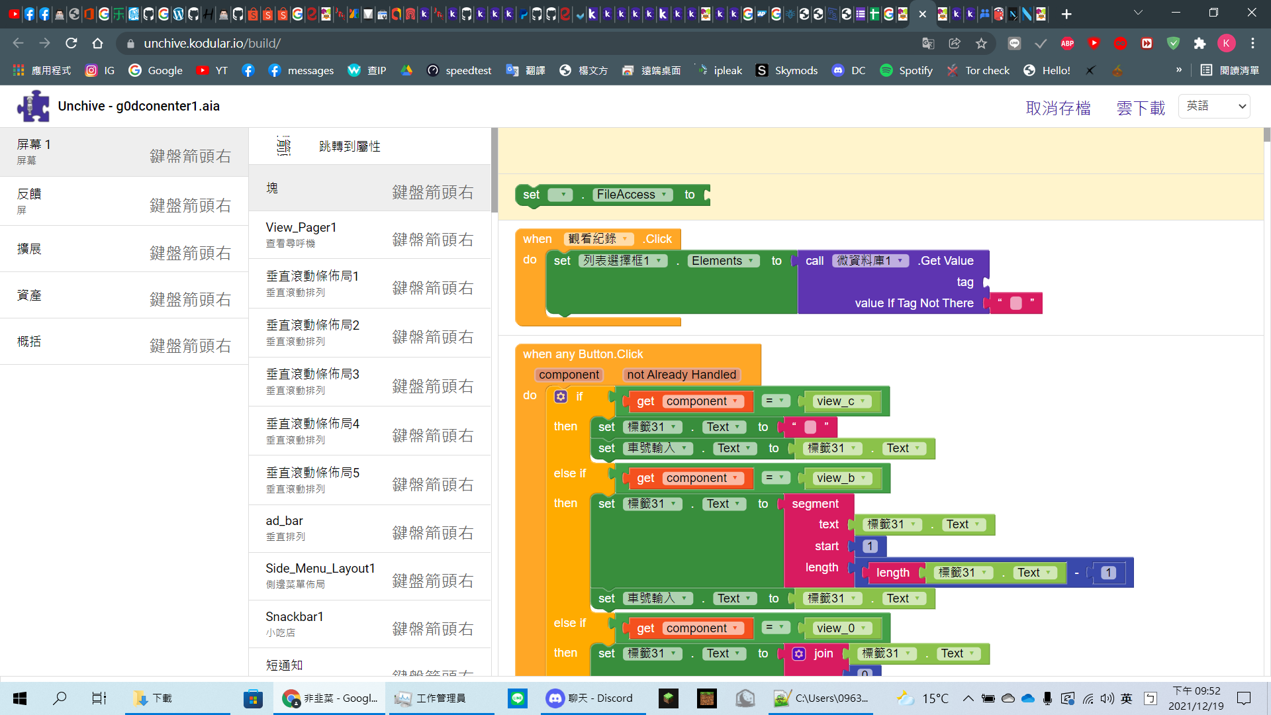The image size is (1271, 715).
Task: Select View_Pager1 in component list
Action: coord(369,235)
